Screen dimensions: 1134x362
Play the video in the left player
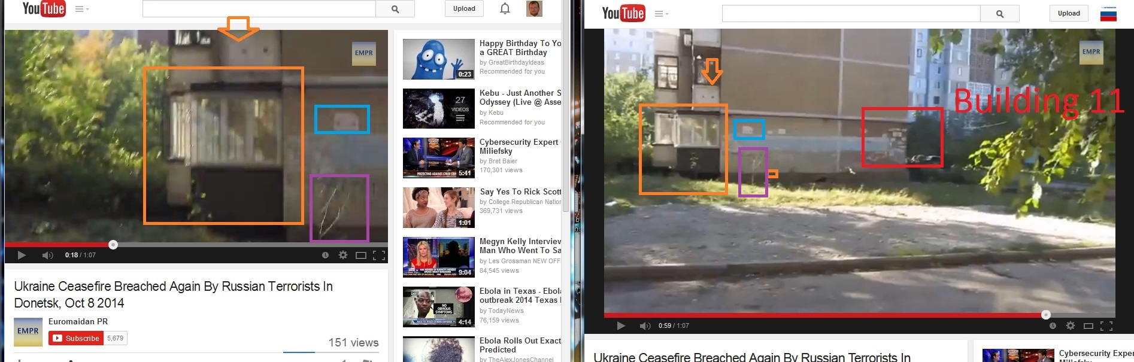22,255
